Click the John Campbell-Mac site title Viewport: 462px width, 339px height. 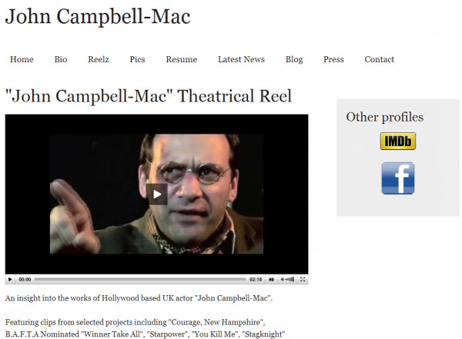point(98,17)
